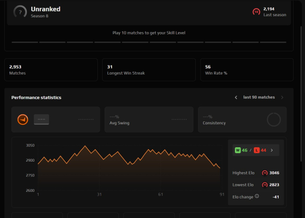Go to next match range with right chevron
Viewport: 305px width, 218px height.
tap(282, 98)
